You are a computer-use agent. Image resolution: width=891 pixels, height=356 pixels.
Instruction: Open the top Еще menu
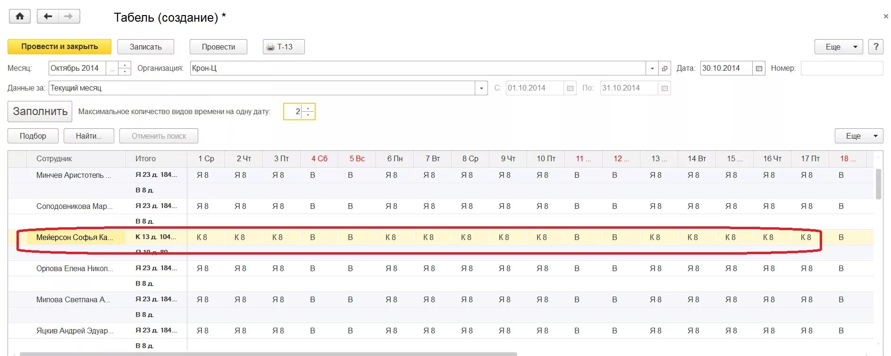839,47
